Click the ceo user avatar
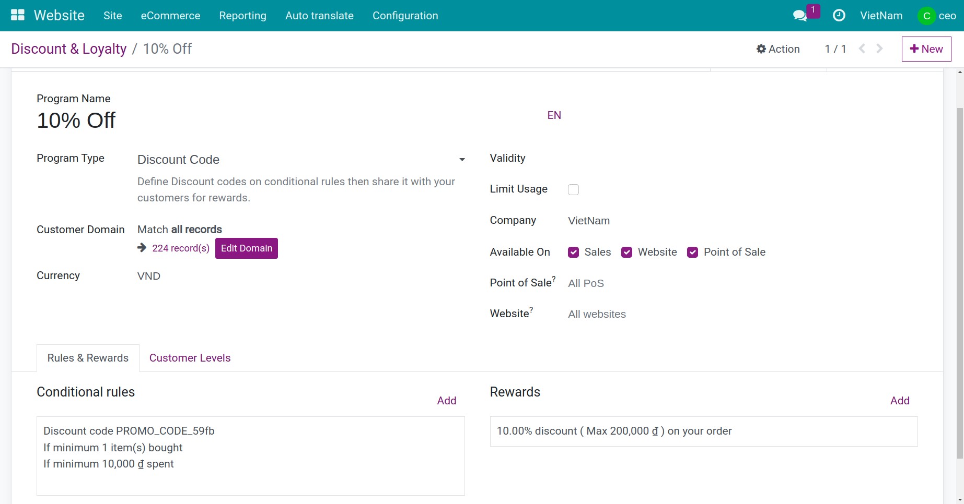 (x=926, y=16)
